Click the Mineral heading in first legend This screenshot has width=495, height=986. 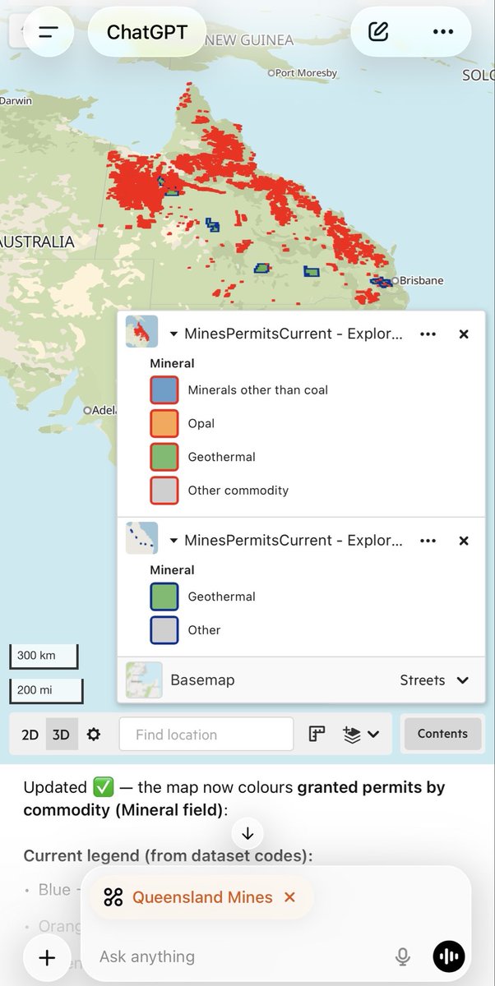[172, 363]
